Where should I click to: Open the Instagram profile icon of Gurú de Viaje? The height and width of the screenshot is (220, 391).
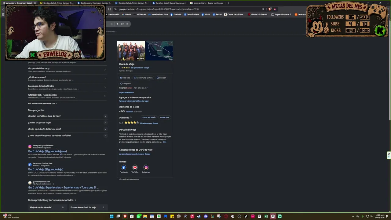pos(146,167)
